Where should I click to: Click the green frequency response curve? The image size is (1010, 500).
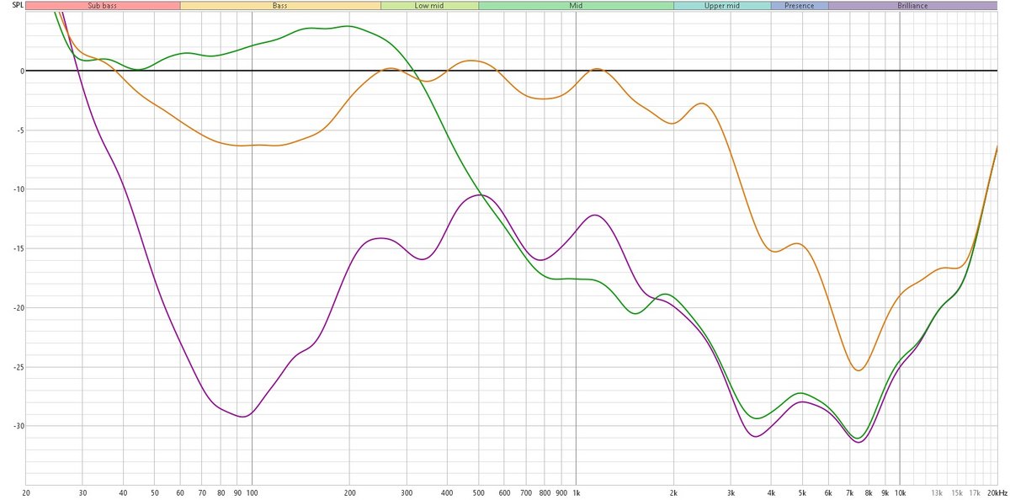point(349,28)
